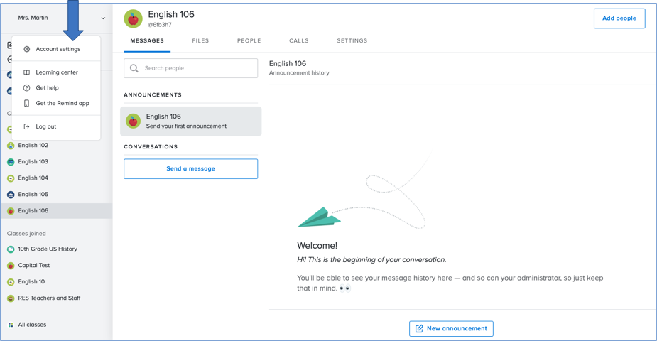Screen dimensions: 657x341
Task: Open the 10th Grade US History class
Action: click(x=47, y=249)
